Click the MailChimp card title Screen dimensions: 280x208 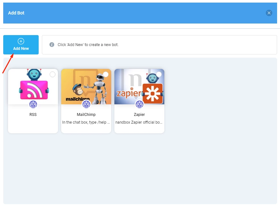click(86, 115)
